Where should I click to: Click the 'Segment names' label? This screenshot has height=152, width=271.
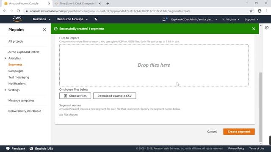pyautogui.click(x=70, y=105)
